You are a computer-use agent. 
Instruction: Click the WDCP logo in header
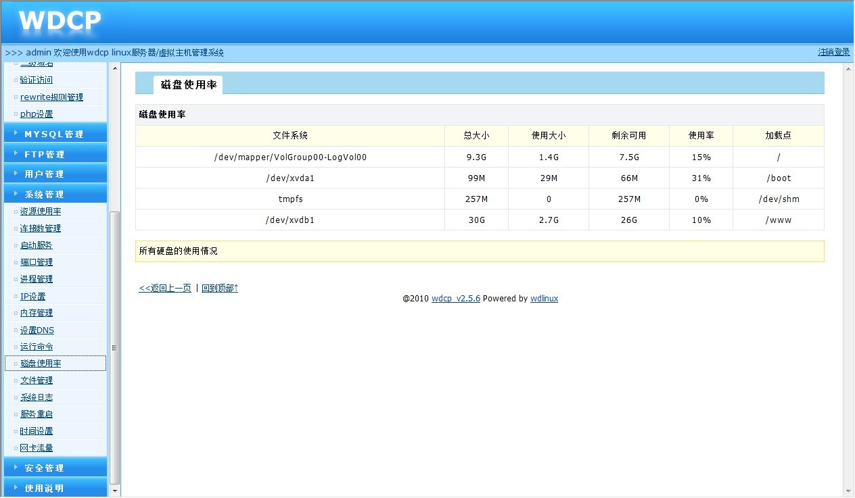click(x=60, y=22)
